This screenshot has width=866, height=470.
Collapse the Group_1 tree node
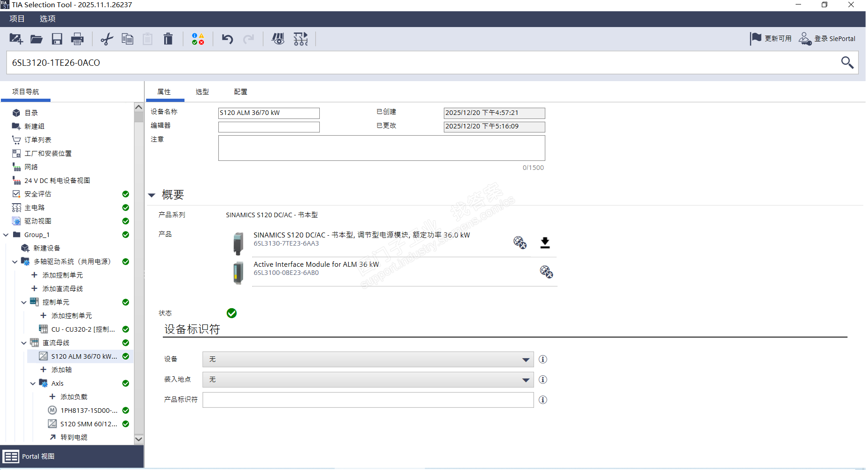coord(6,235)
